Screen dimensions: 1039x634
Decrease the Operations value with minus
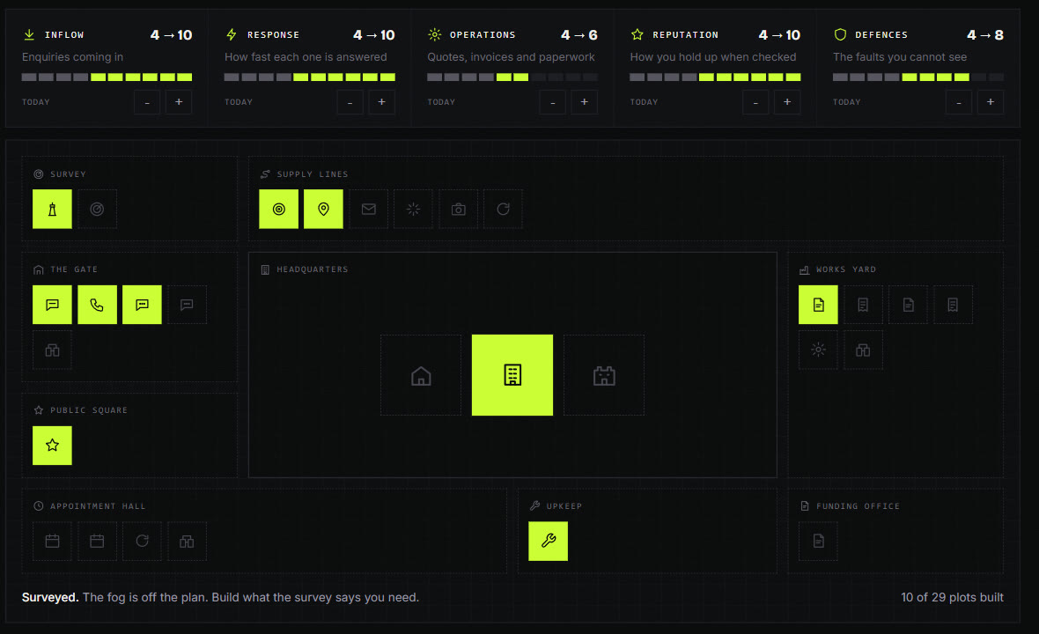(x=553, y=102)
